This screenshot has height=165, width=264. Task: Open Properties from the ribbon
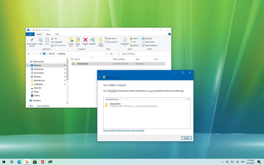pos(125,41)
